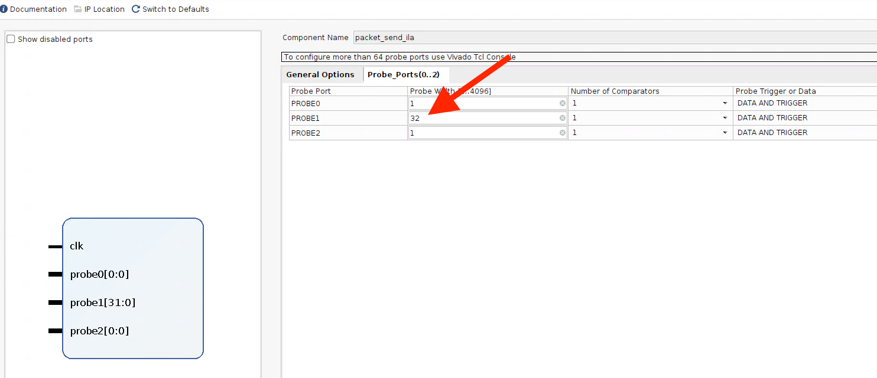
Task: Click the IP Location folder icon
Action: (x=78, y=9)
